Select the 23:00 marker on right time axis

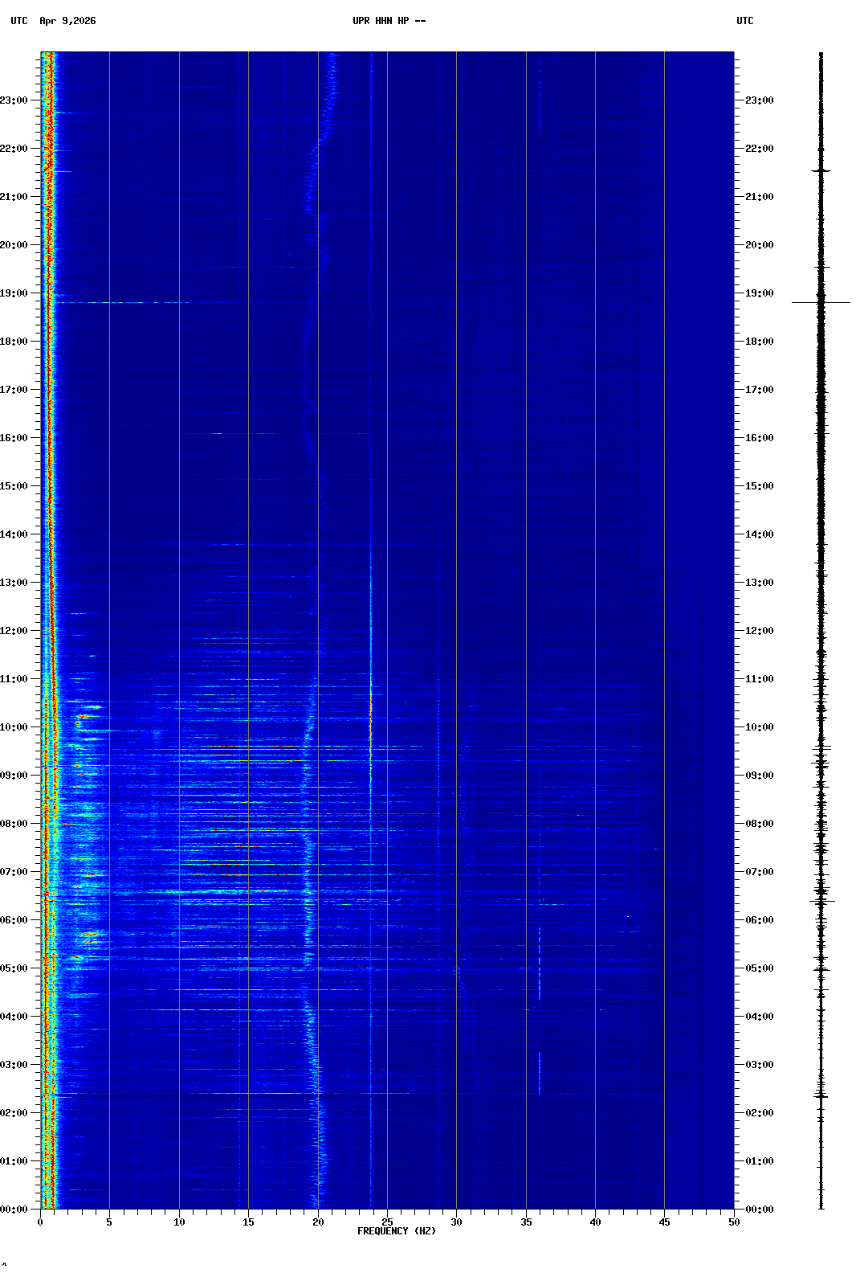tap(759, 100)
